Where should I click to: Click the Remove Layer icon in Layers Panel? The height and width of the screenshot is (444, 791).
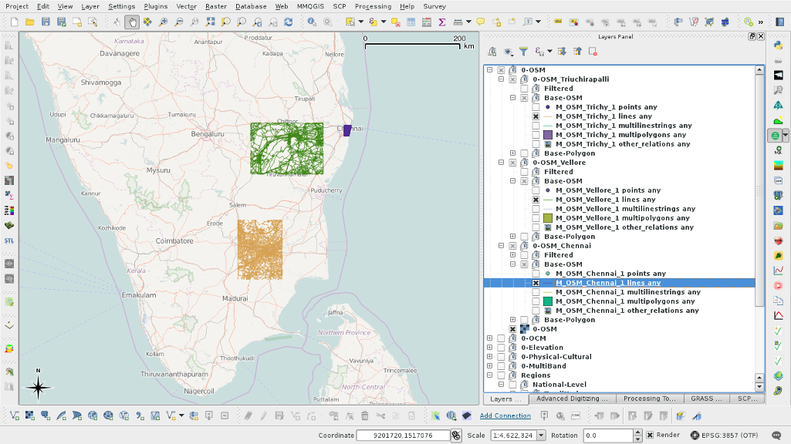pos(593,52)
